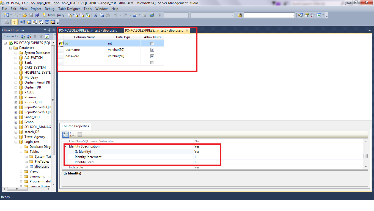The height and width of the screenshot is (211, 374).
Task: Collapse the Databases folder node
Action: coord(10,48)
